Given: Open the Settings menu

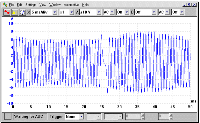Looking at the screenshot, I should pos(31,5).
